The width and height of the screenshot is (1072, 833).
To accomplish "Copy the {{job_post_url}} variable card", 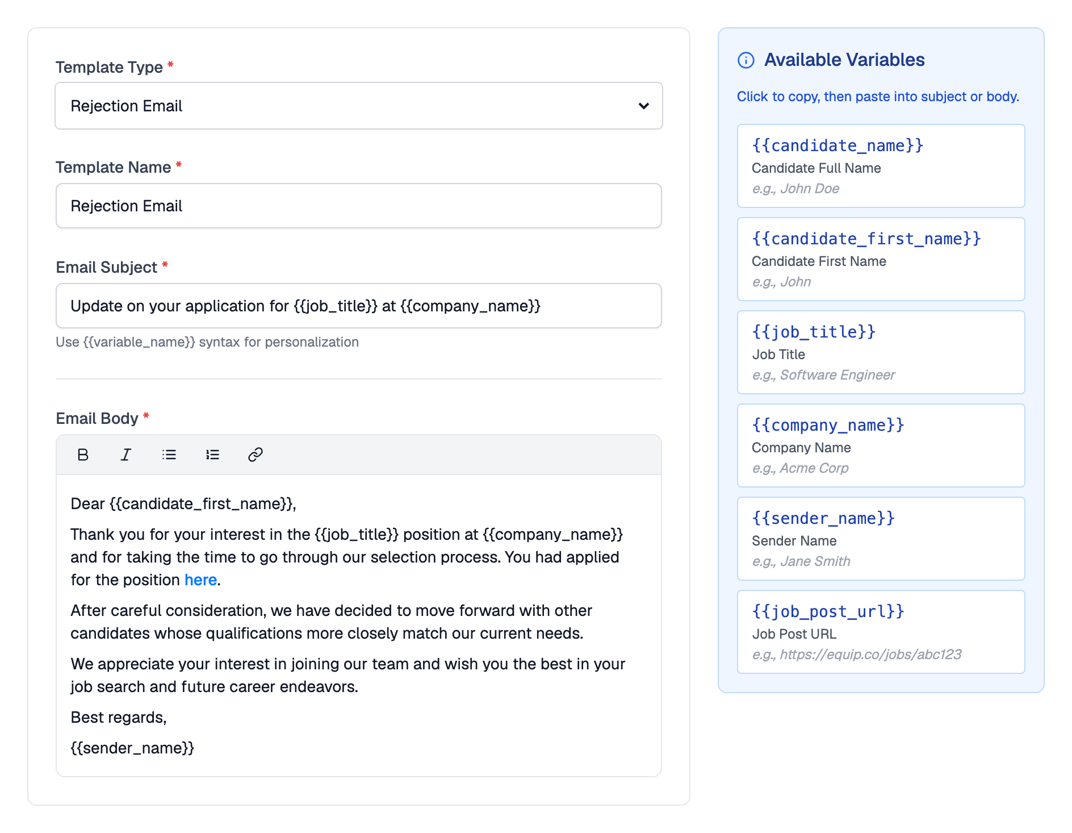I will [881, 632].
